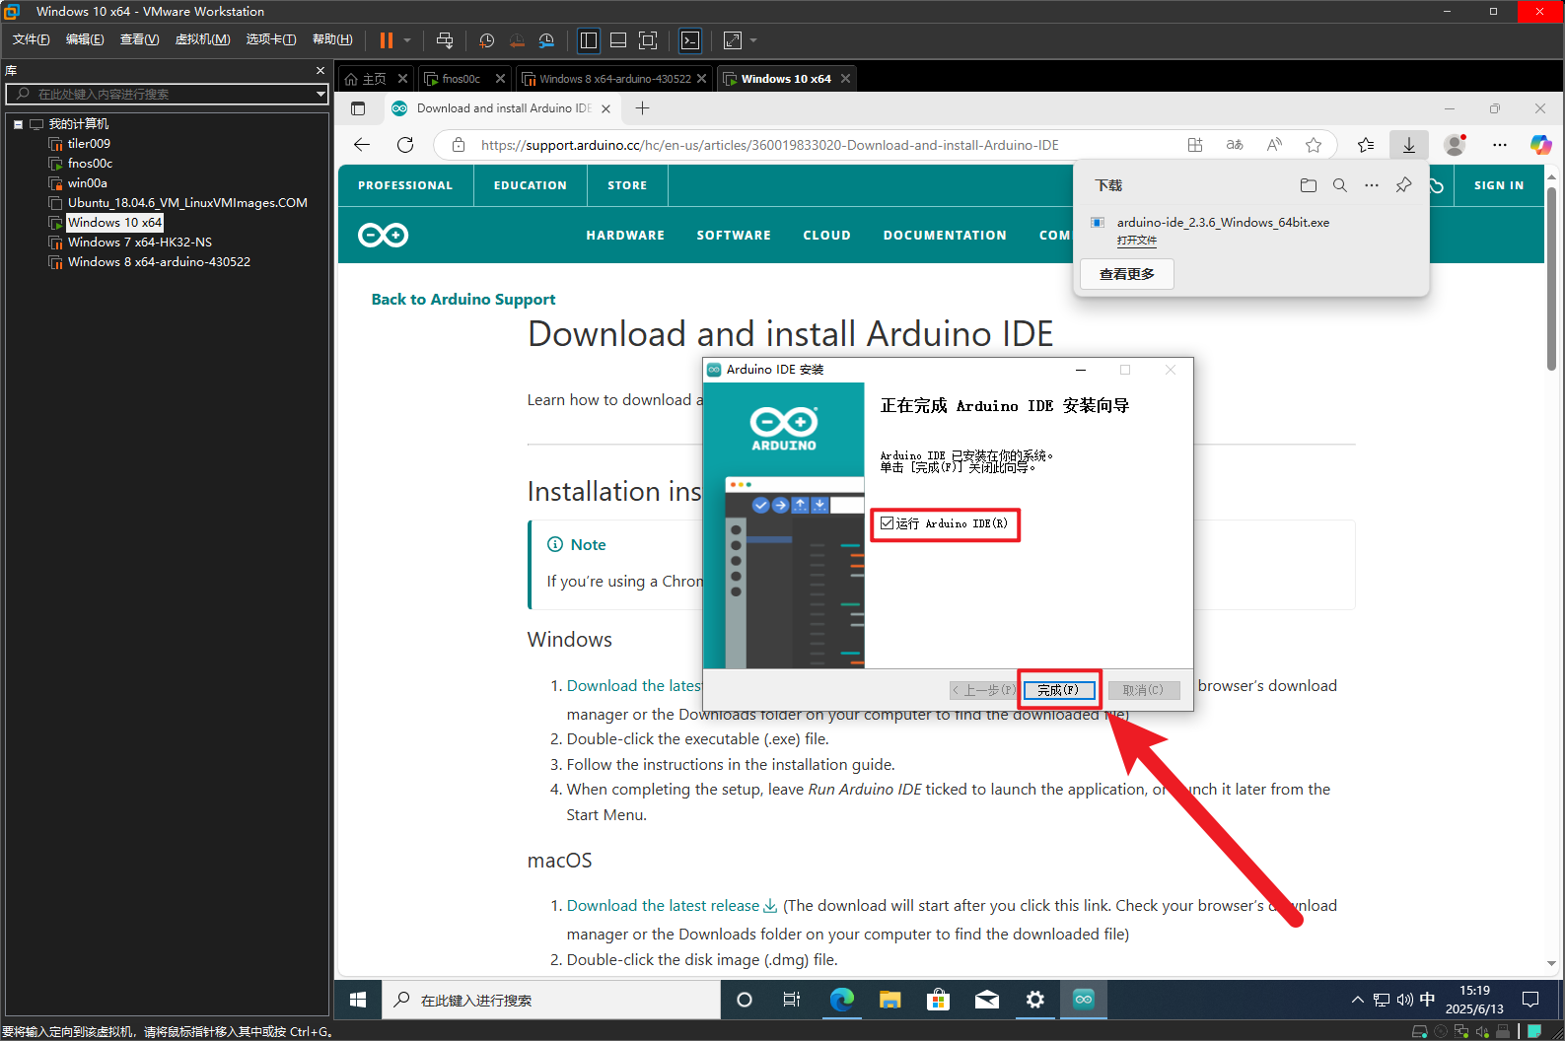Switch to the fnos00c VM tab
Image resolution: width=1565 pixels, height=1041 pixels.
pyautogui.click(x=461, y=79)
